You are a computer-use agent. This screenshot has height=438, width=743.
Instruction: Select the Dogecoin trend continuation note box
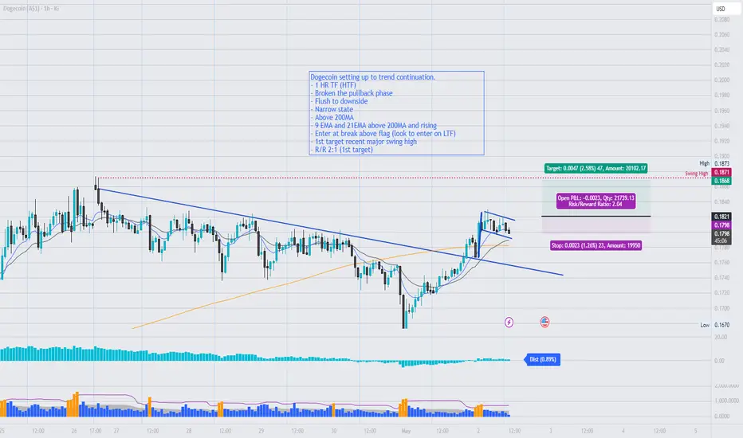pyautogui.click(x=397, y=113)
